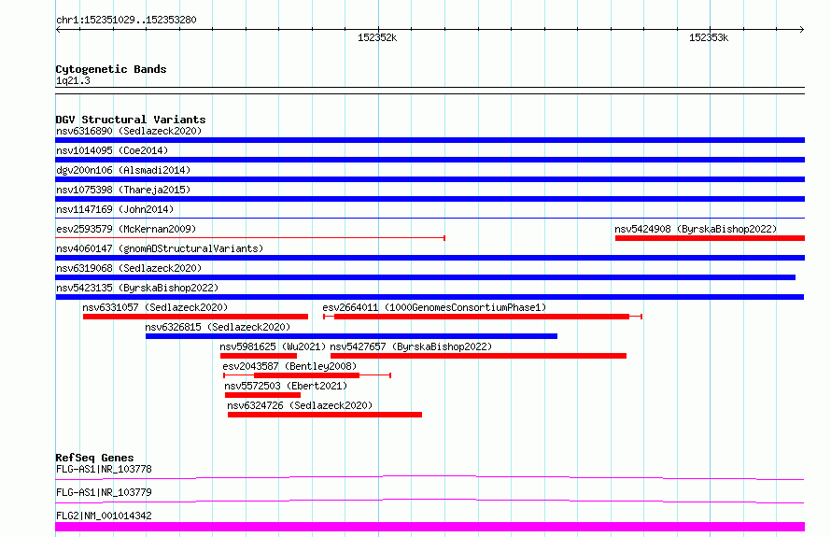
Task: Click the DGV Structural Variants track title
Action: (131, 120)
